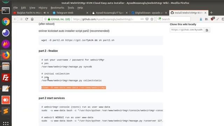This screenshot has height=126, width=224.
Task: Open the crescent moon app in the dock
Action: [x=6, y=33]
